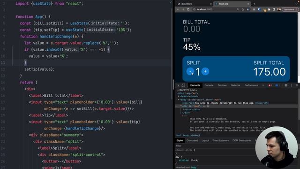Open the Sources panel tab

pyautogui.click(x=222, y=85)
